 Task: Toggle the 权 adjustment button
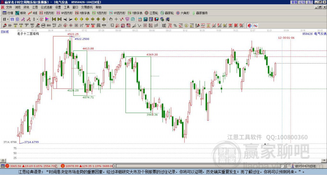tap(42, 19)
